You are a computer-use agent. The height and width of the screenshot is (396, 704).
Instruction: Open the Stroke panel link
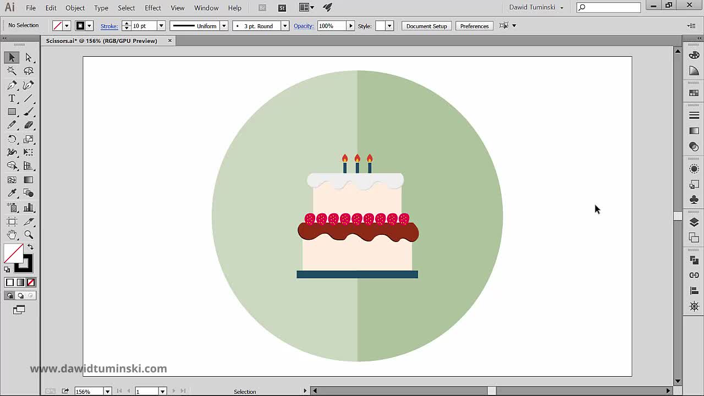(x=109, y=26)
